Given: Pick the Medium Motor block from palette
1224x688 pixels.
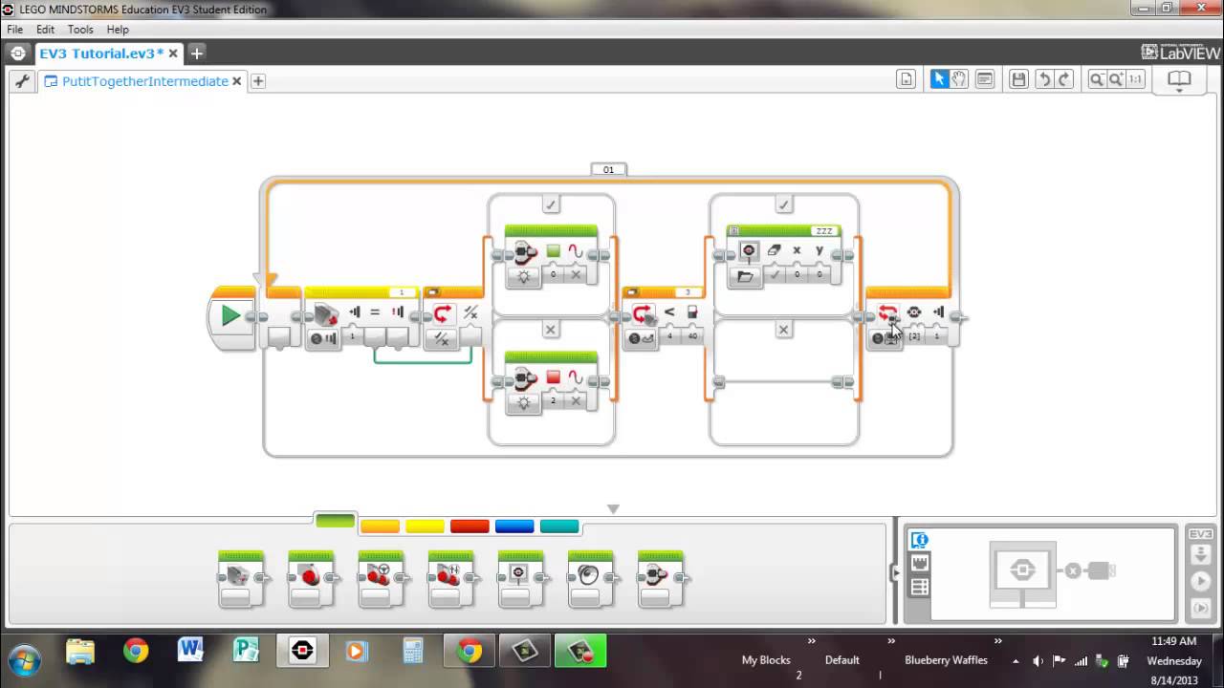Looking at the screenshot, I should [x=240, y=579].
